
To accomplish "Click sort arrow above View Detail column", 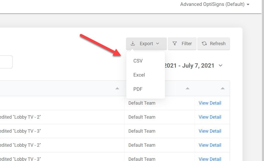I will click(223, 89).
